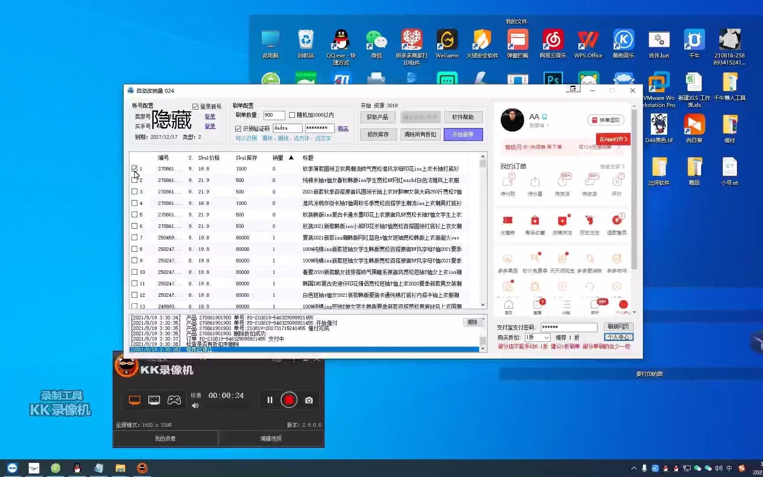Toggle the 登录新号 checkbox

point(195,106)
